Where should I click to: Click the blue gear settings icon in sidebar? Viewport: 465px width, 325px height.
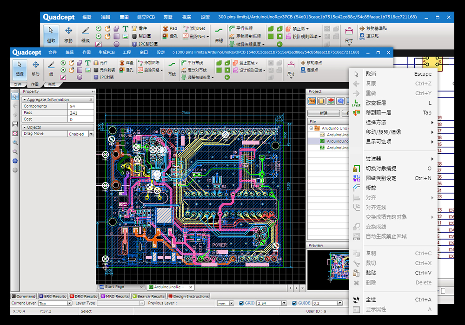coord(15,161)
